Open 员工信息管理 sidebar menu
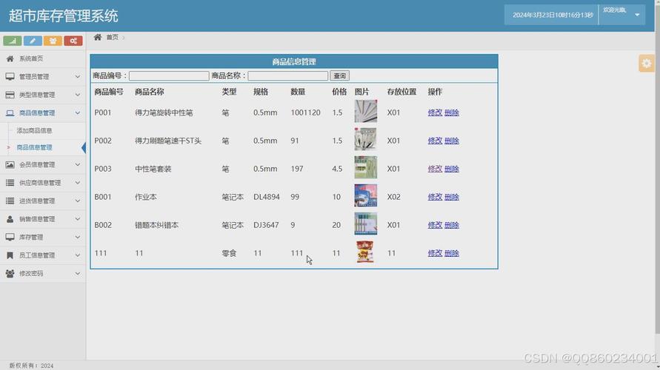 [x=43, y=255]
